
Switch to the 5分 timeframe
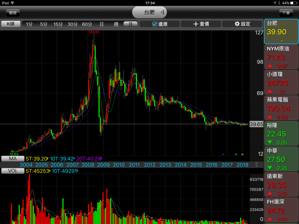44,24
